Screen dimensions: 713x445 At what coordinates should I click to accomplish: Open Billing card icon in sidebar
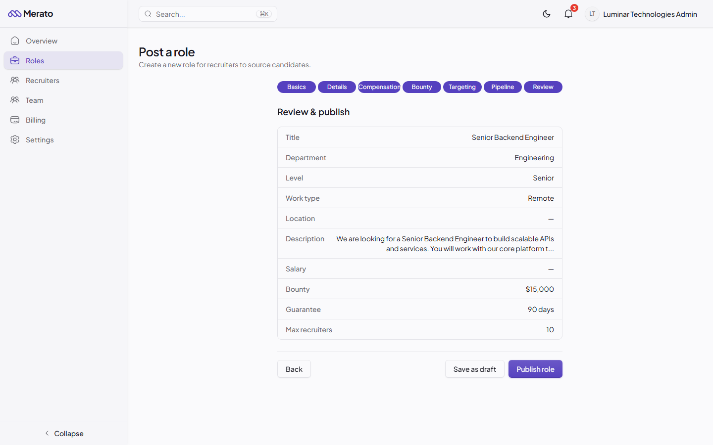click(15, 120)
